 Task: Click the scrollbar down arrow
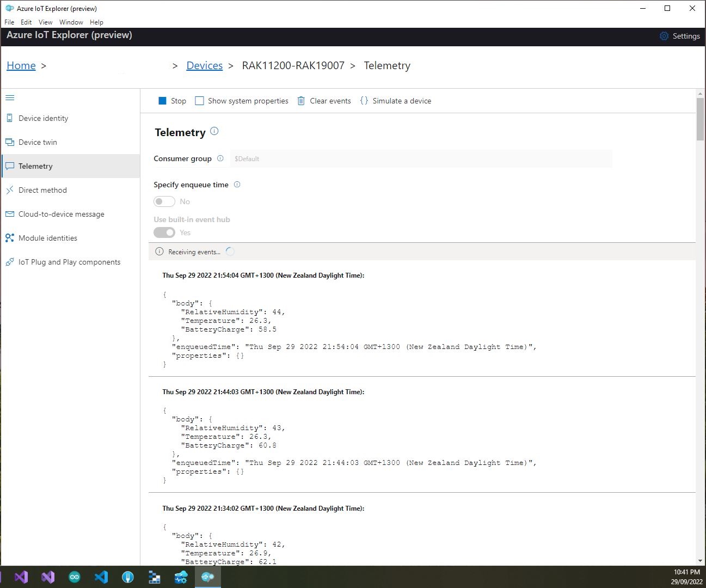(x=700, y=561)
